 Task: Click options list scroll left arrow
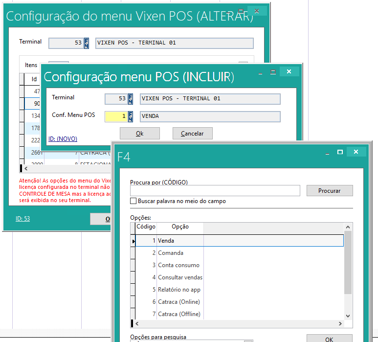(137, 324)
